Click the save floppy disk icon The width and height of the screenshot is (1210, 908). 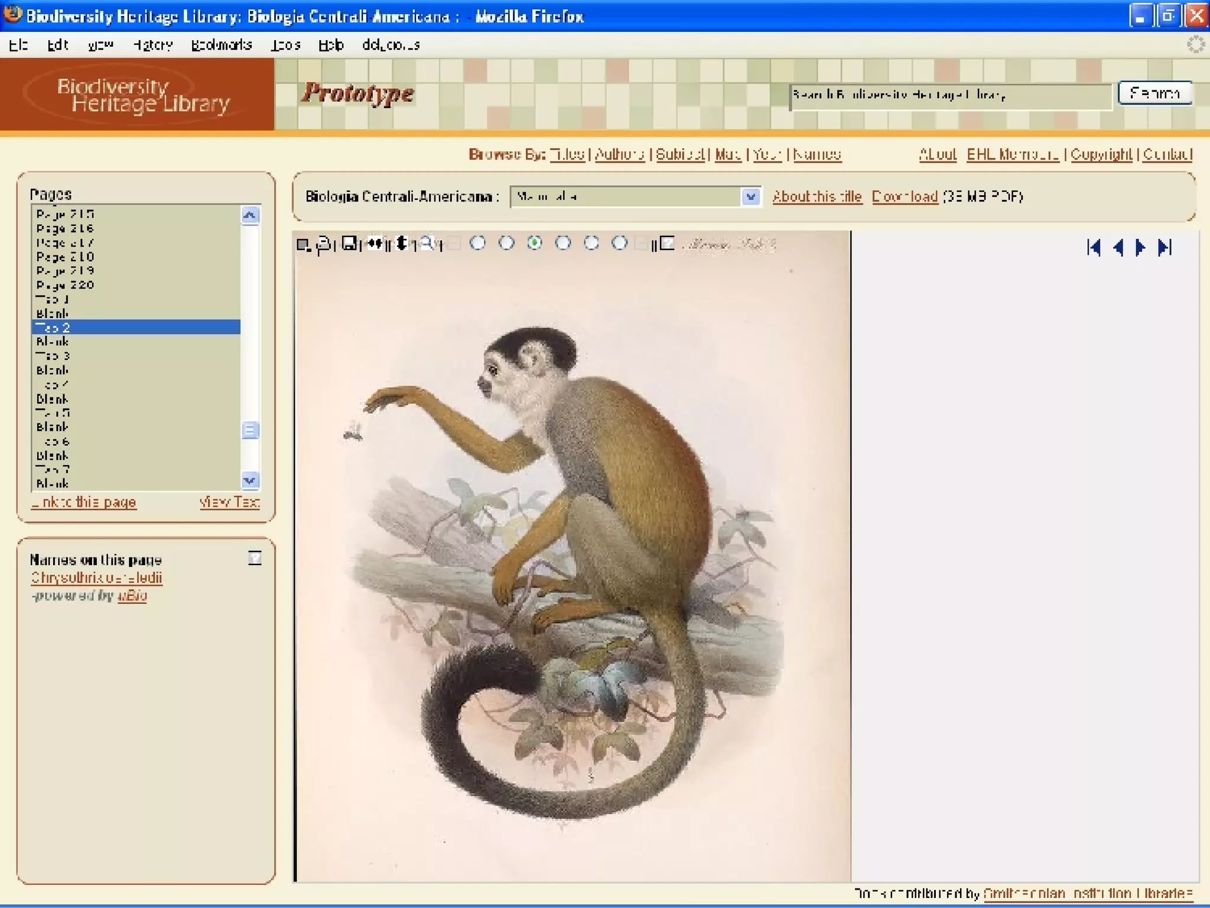pos(350,244)
